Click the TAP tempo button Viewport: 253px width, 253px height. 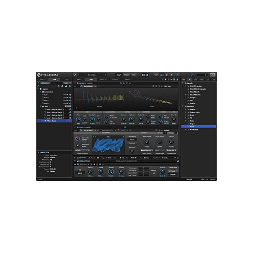tap(156, 75)
